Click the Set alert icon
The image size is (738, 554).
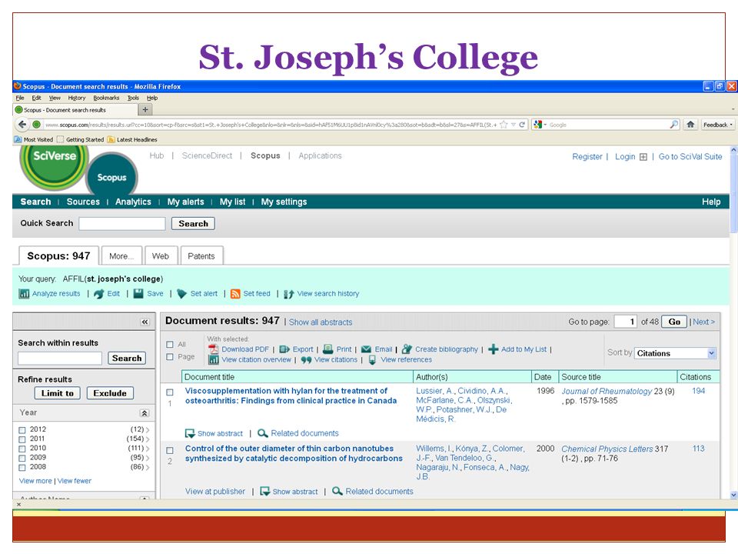pos(181,294)
